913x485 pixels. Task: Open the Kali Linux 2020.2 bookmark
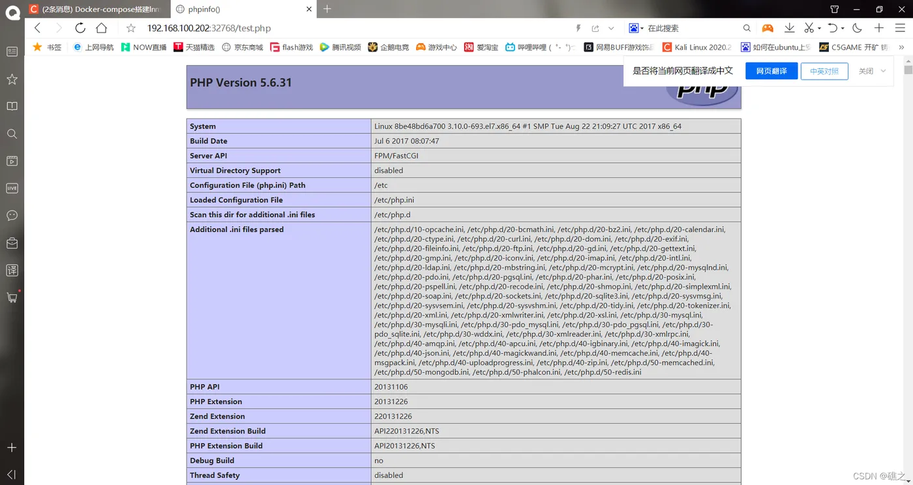pos(697,47)
